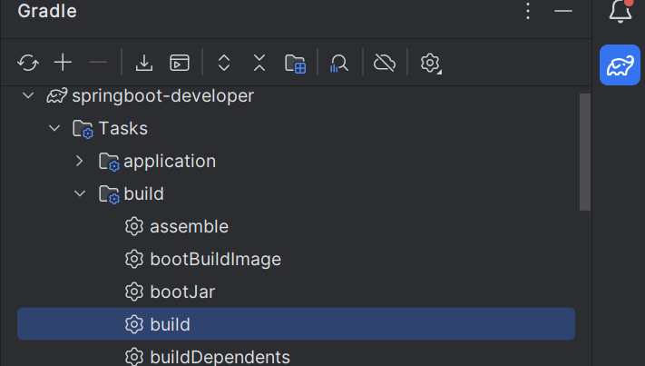Click Select Project Data to Import icon
The image size is (645, 366).
[x=295, y=64]
